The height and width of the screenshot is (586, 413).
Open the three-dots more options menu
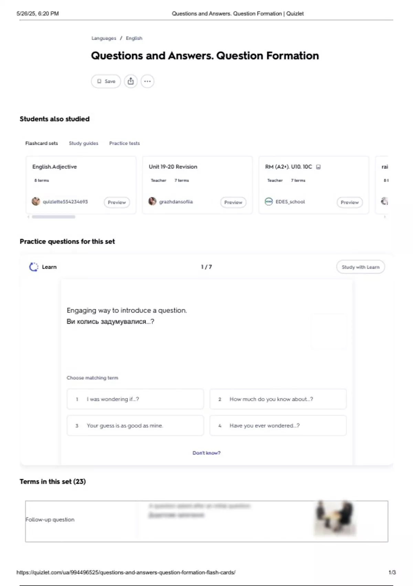point(147,81)
